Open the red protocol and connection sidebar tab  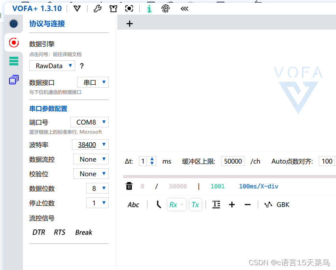(14, 43)
